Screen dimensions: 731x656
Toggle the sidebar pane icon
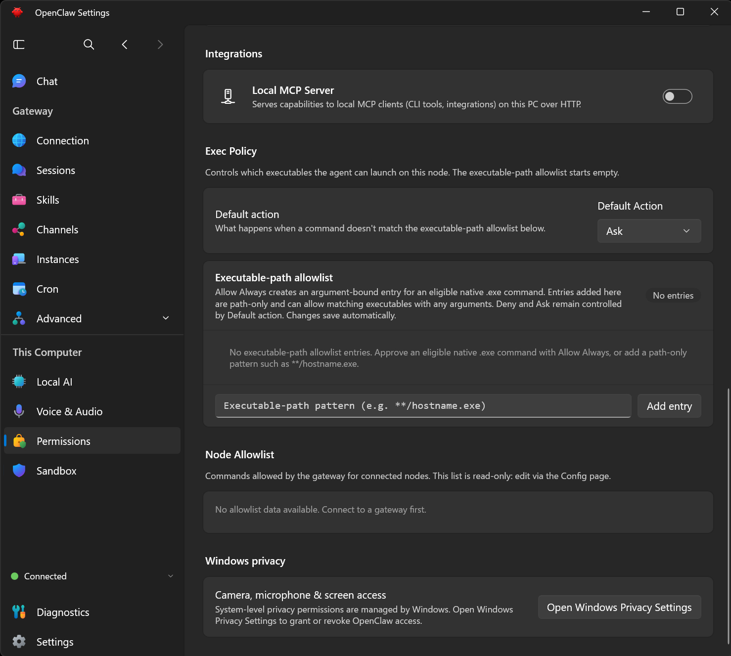(x=19, y=44)
